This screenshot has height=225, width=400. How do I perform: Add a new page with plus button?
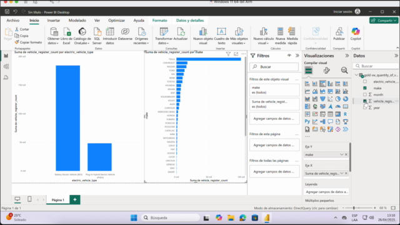tap(75, 200)
